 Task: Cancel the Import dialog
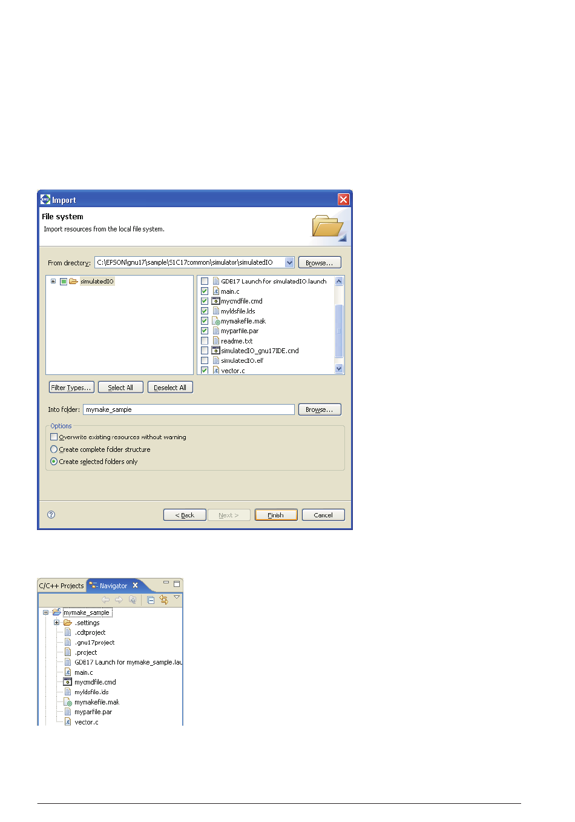(323, 515)
